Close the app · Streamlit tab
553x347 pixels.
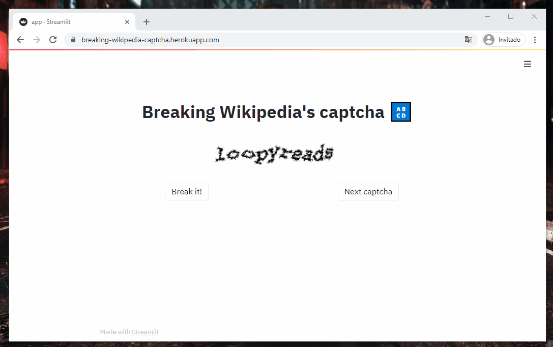pos(127,22)
